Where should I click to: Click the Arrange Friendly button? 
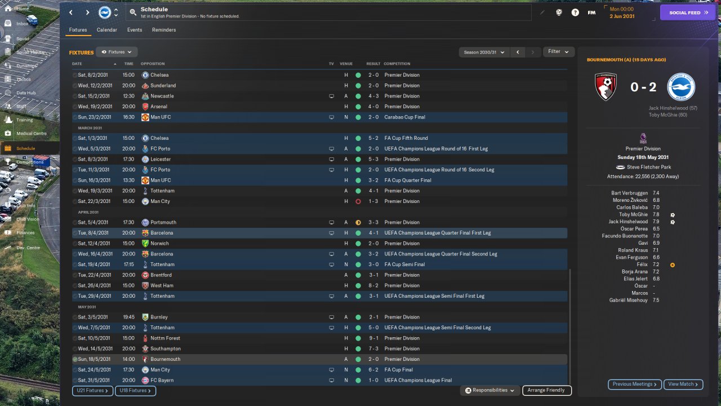coord(546,390)
